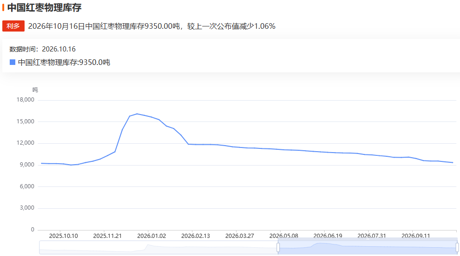460x256 pixels.
Task: Click the unselected left part of the timeline overview
Action: tap(158, 248)
